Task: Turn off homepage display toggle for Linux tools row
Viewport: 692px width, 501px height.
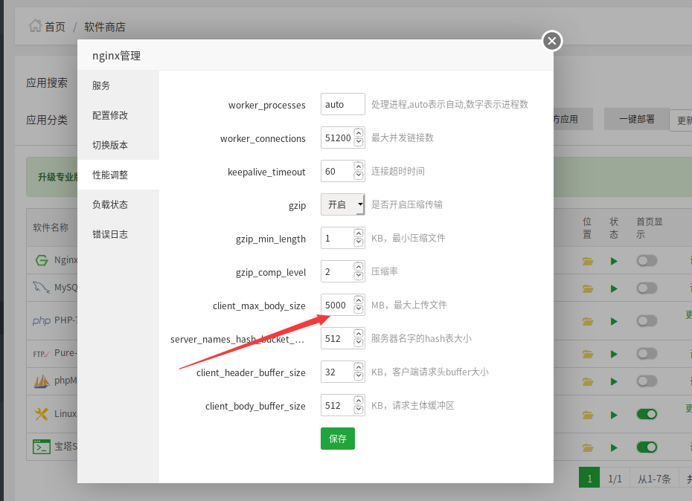Action: point(647,414)
